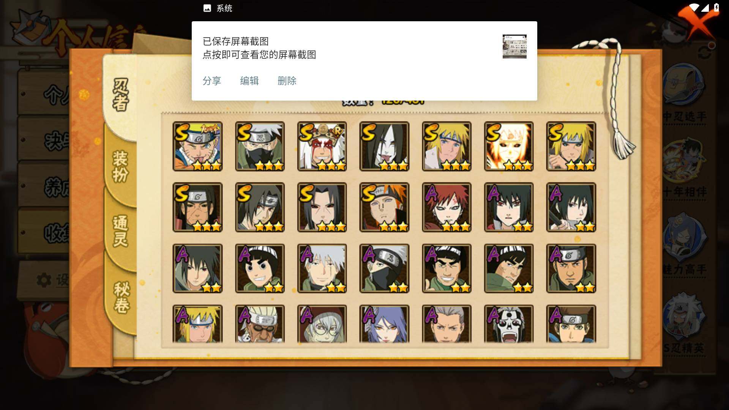Select the masked Hidan skull-face portrait

point(509,324)
